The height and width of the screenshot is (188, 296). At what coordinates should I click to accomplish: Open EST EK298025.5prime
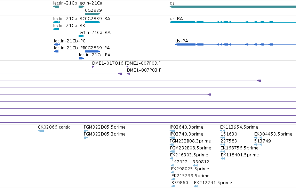(172, 173)
